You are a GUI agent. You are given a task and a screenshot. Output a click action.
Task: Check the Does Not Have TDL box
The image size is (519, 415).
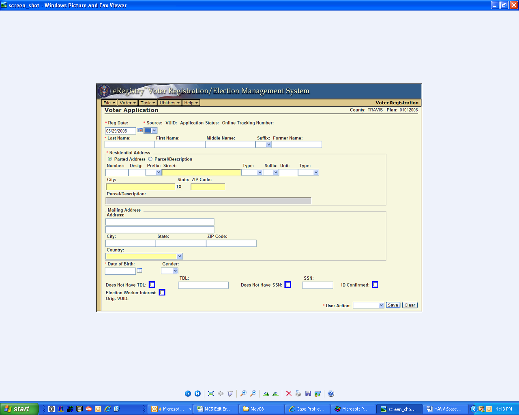[x=152, y=285]
